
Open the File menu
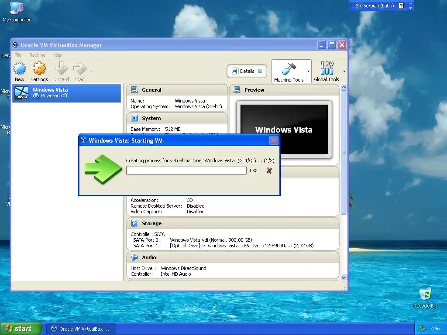click(x=18, y=55)
